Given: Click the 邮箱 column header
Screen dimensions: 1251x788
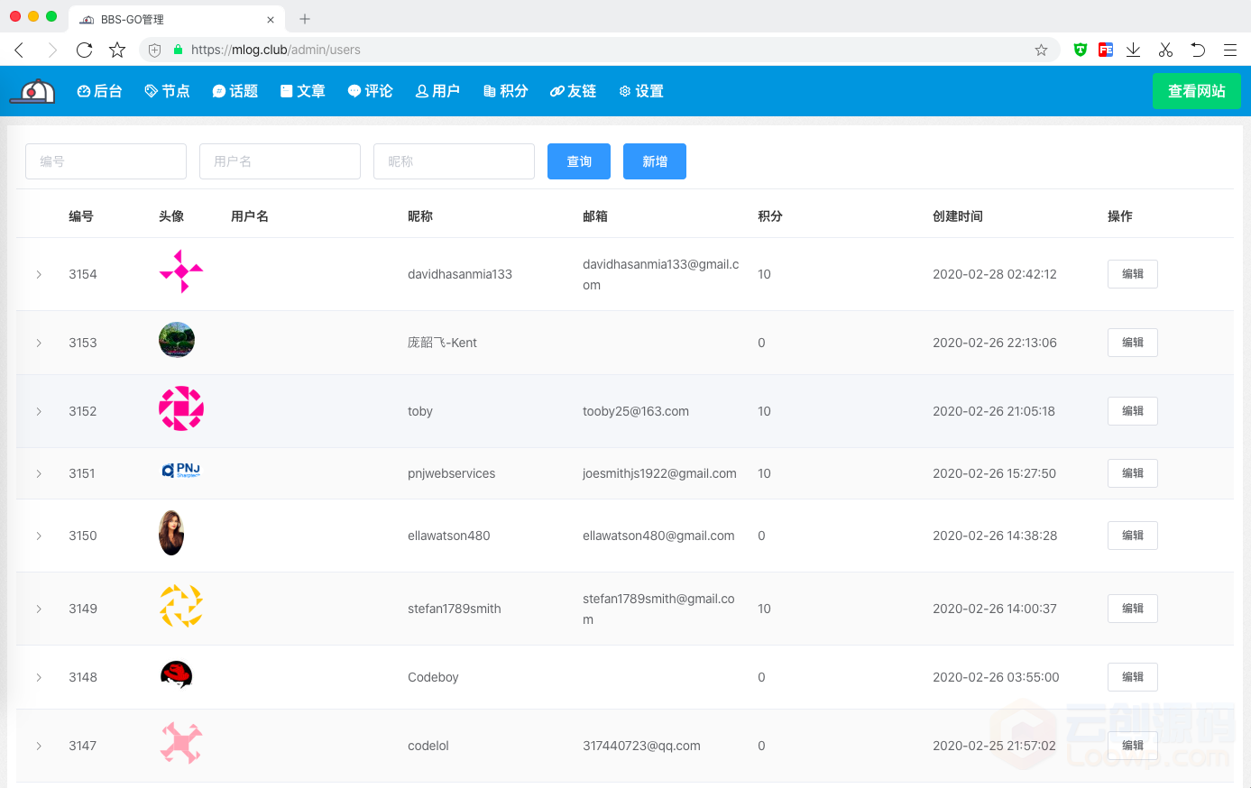Looking at the screenshot, I should 595,216.
